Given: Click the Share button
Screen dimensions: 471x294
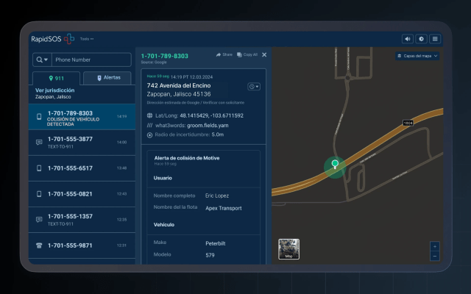Looking at the screenshot, I should (224, 55).
